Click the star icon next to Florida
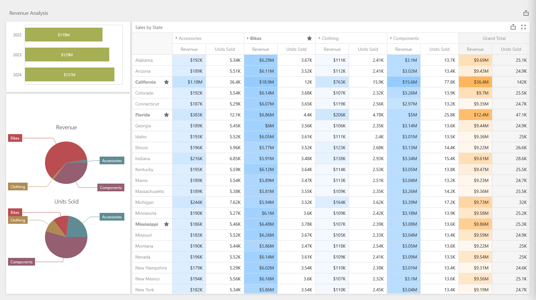The height and width of the screenshot is (300, 536). click(166, 115)
